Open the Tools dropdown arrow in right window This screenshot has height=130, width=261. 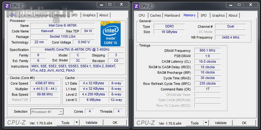point(206,123)
